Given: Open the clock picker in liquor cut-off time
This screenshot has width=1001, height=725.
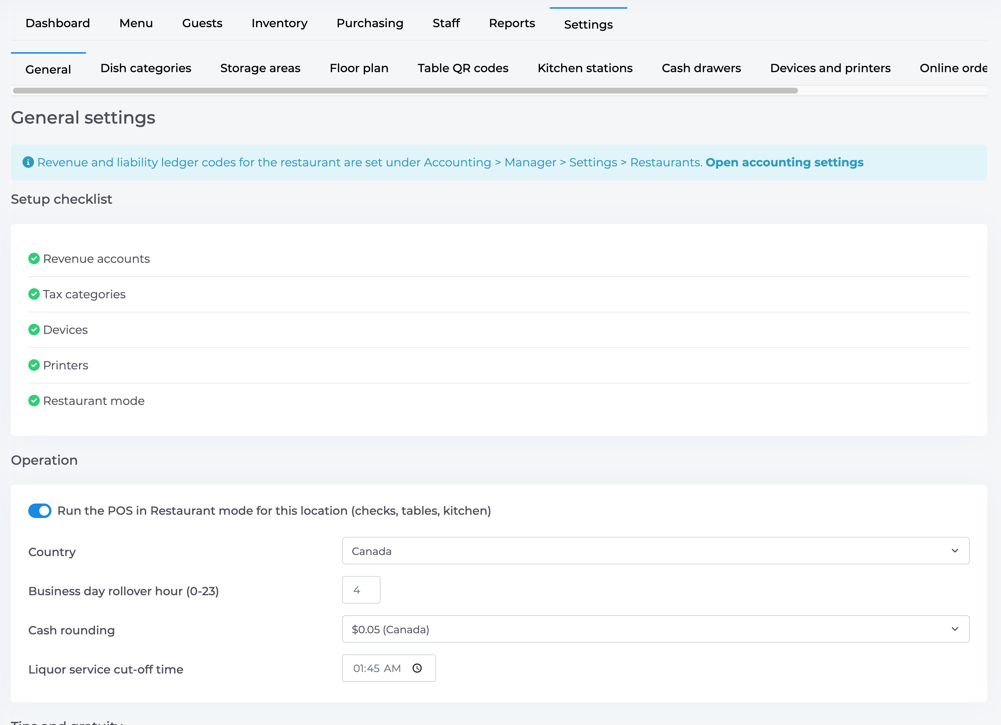Looking at the screenshot, I should point(417,668).
